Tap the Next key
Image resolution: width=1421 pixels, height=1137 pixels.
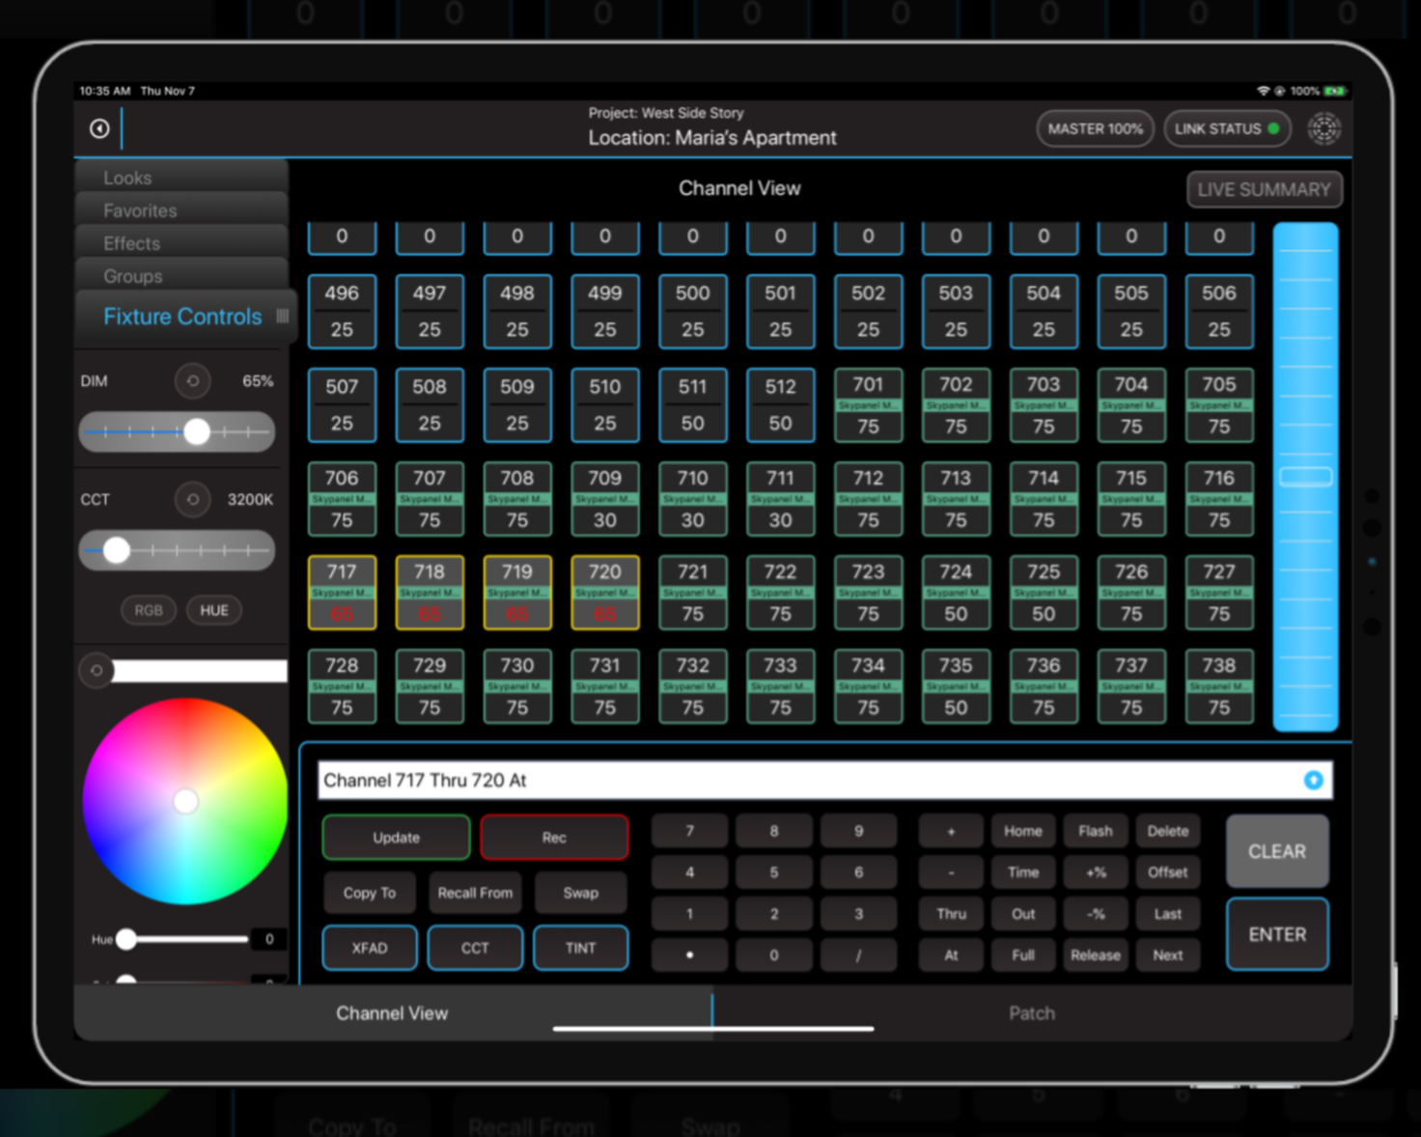pyautogui.click(x=1168, y=956)
